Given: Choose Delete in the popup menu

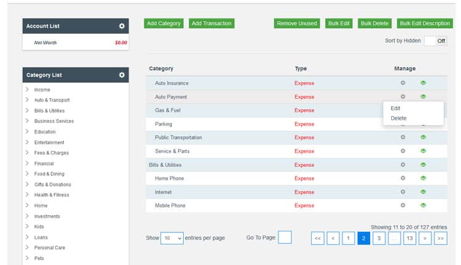Looking at the screenshot, I should coord(398,118).
